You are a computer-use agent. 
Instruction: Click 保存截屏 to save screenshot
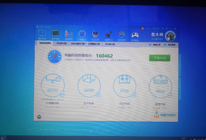tap(169, 45)
